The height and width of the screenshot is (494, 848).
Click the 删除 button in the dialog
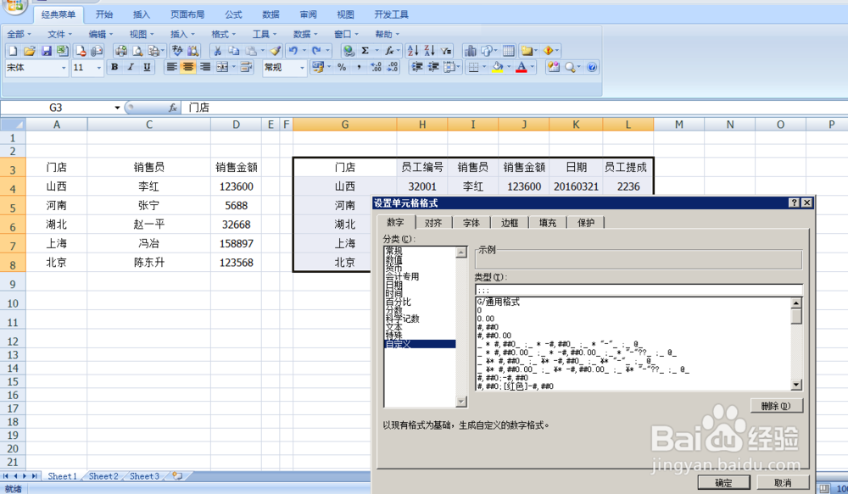click(x=776, y=406)
